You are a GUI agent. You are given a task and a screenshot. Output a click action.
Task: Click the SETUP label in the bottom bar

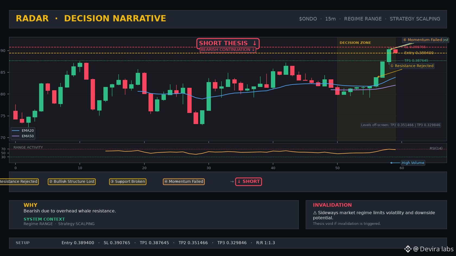click(x=23, y=243)
